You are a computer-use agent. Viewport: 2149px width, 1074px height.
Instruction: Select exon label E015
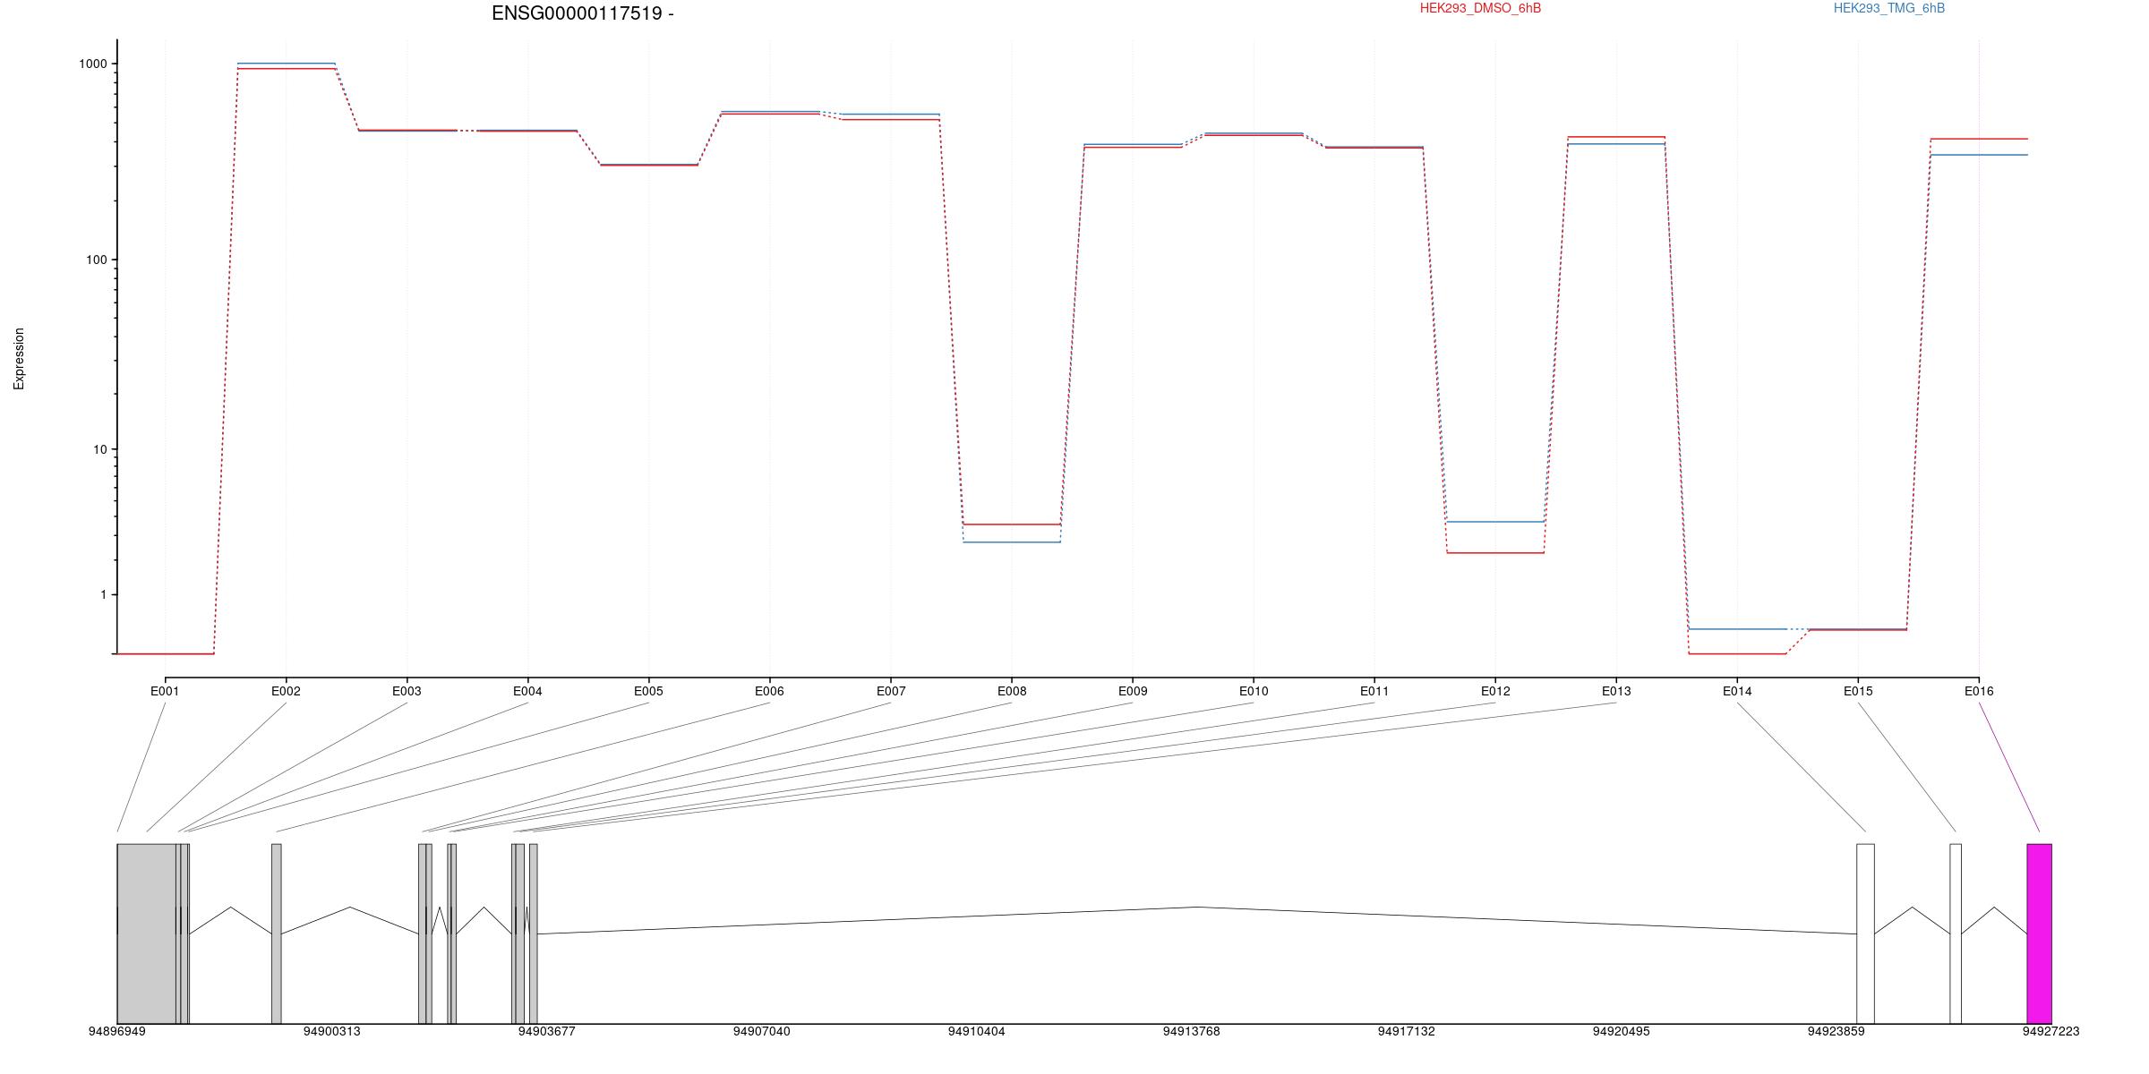(x=1858, y=691)
